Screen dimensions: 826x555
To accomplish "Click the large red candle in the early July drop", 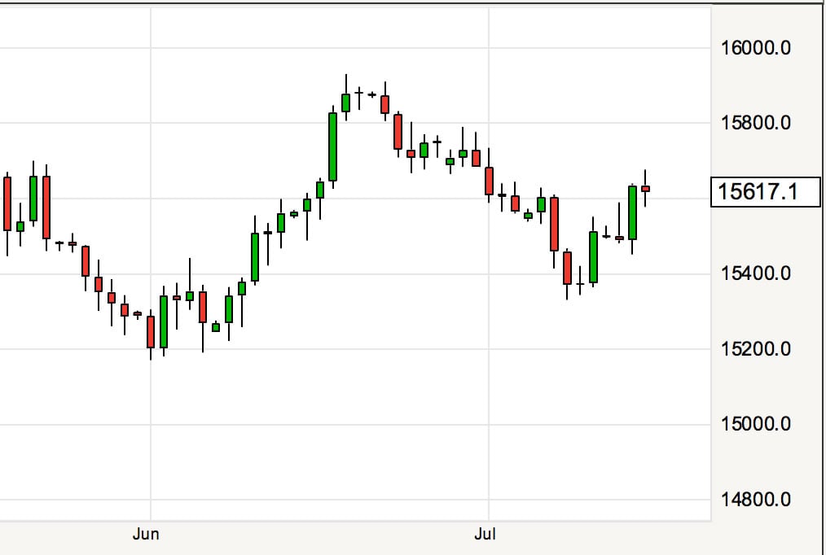I will [554, 224].
